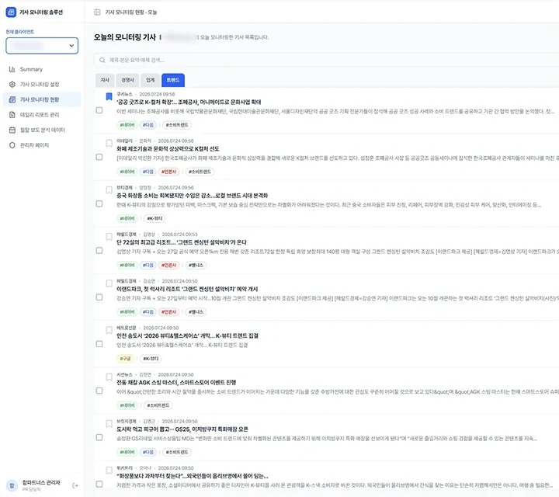Click #네이버 tag on '전동 채칼' article
The width and height of the screenshot is (559, 497).
tap(127, 405)
